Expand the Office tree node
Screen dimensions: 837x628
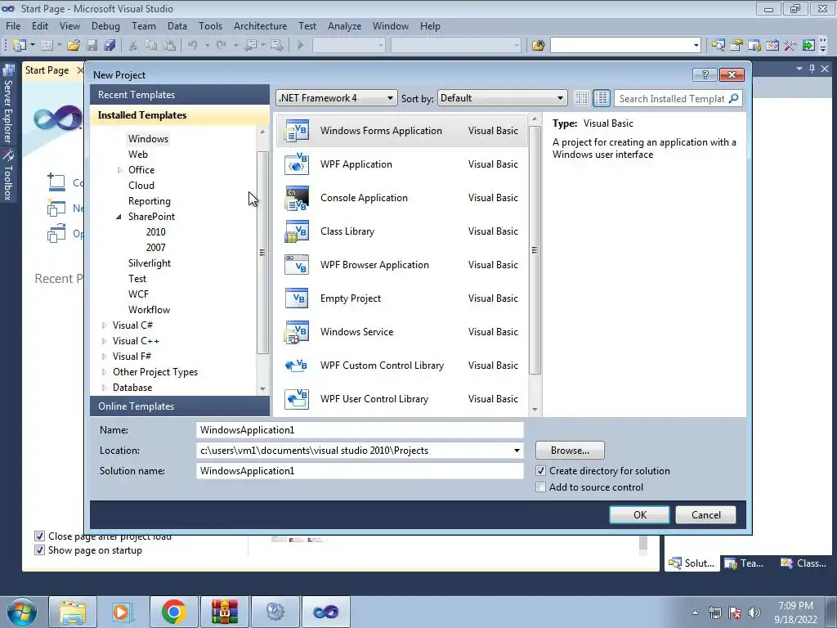coord(119,170)
